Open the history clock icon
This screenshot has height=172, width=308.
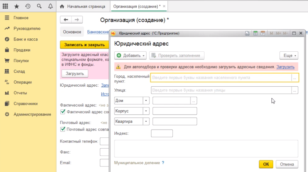[28, 7]
